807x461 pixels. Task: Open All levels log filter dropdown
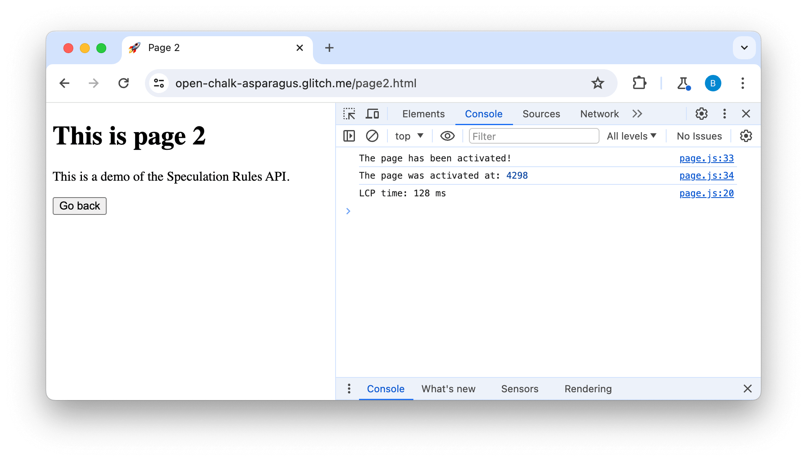coord(632,136)
